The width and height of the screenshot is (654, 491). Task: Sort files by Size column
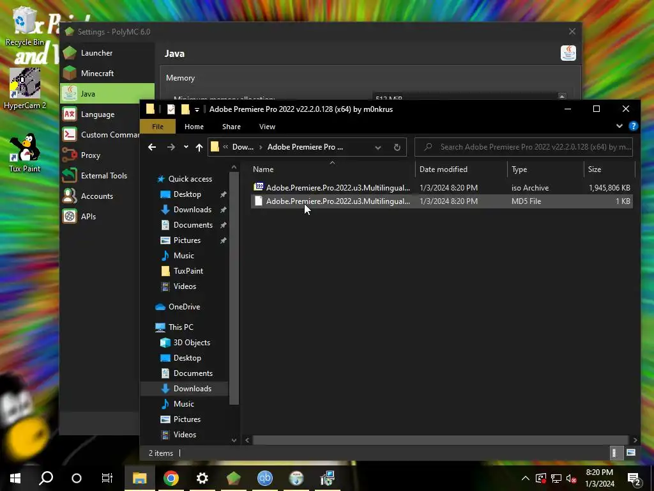(609, 169)
